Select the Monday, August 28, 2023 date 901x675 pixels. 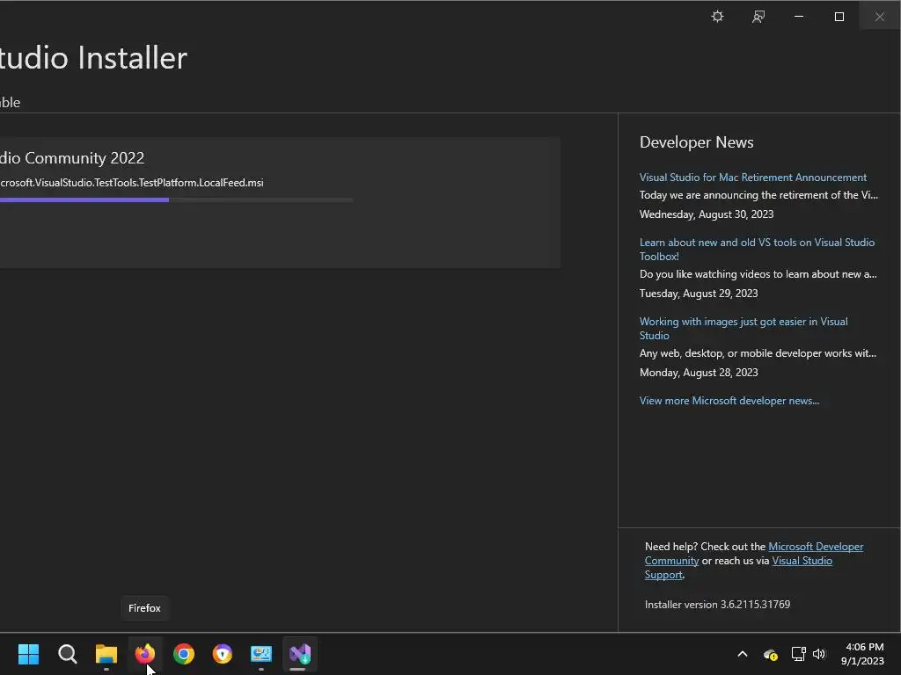coord(698,373)
